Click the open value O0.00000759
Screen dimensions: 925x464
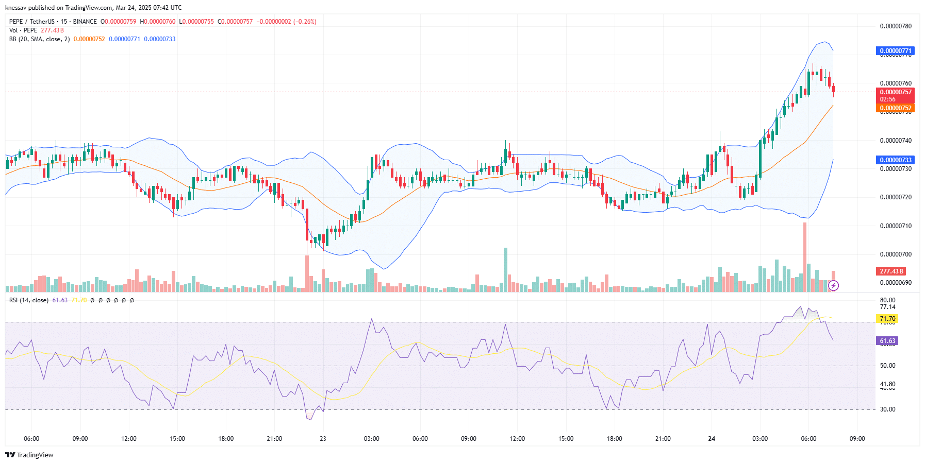point(119,22)
